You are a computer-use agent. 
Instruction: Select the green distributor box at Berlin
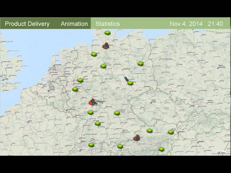[140, 63]
